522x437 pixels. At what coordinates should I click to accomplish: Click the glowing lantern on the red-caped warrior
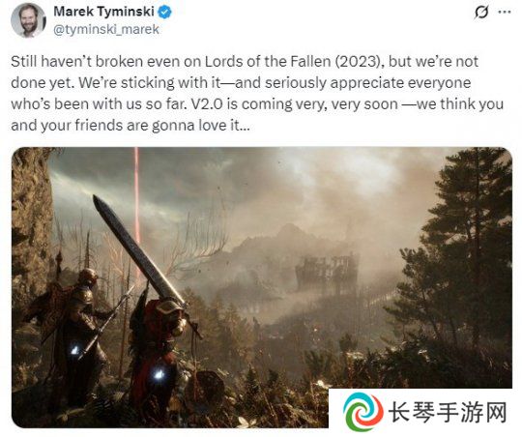(159, 375)
